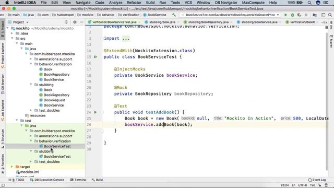This screenshot has height=188, width=334.
Task: Open the TODO tool window
Action: pyautogui.click(x=16, y=180)
